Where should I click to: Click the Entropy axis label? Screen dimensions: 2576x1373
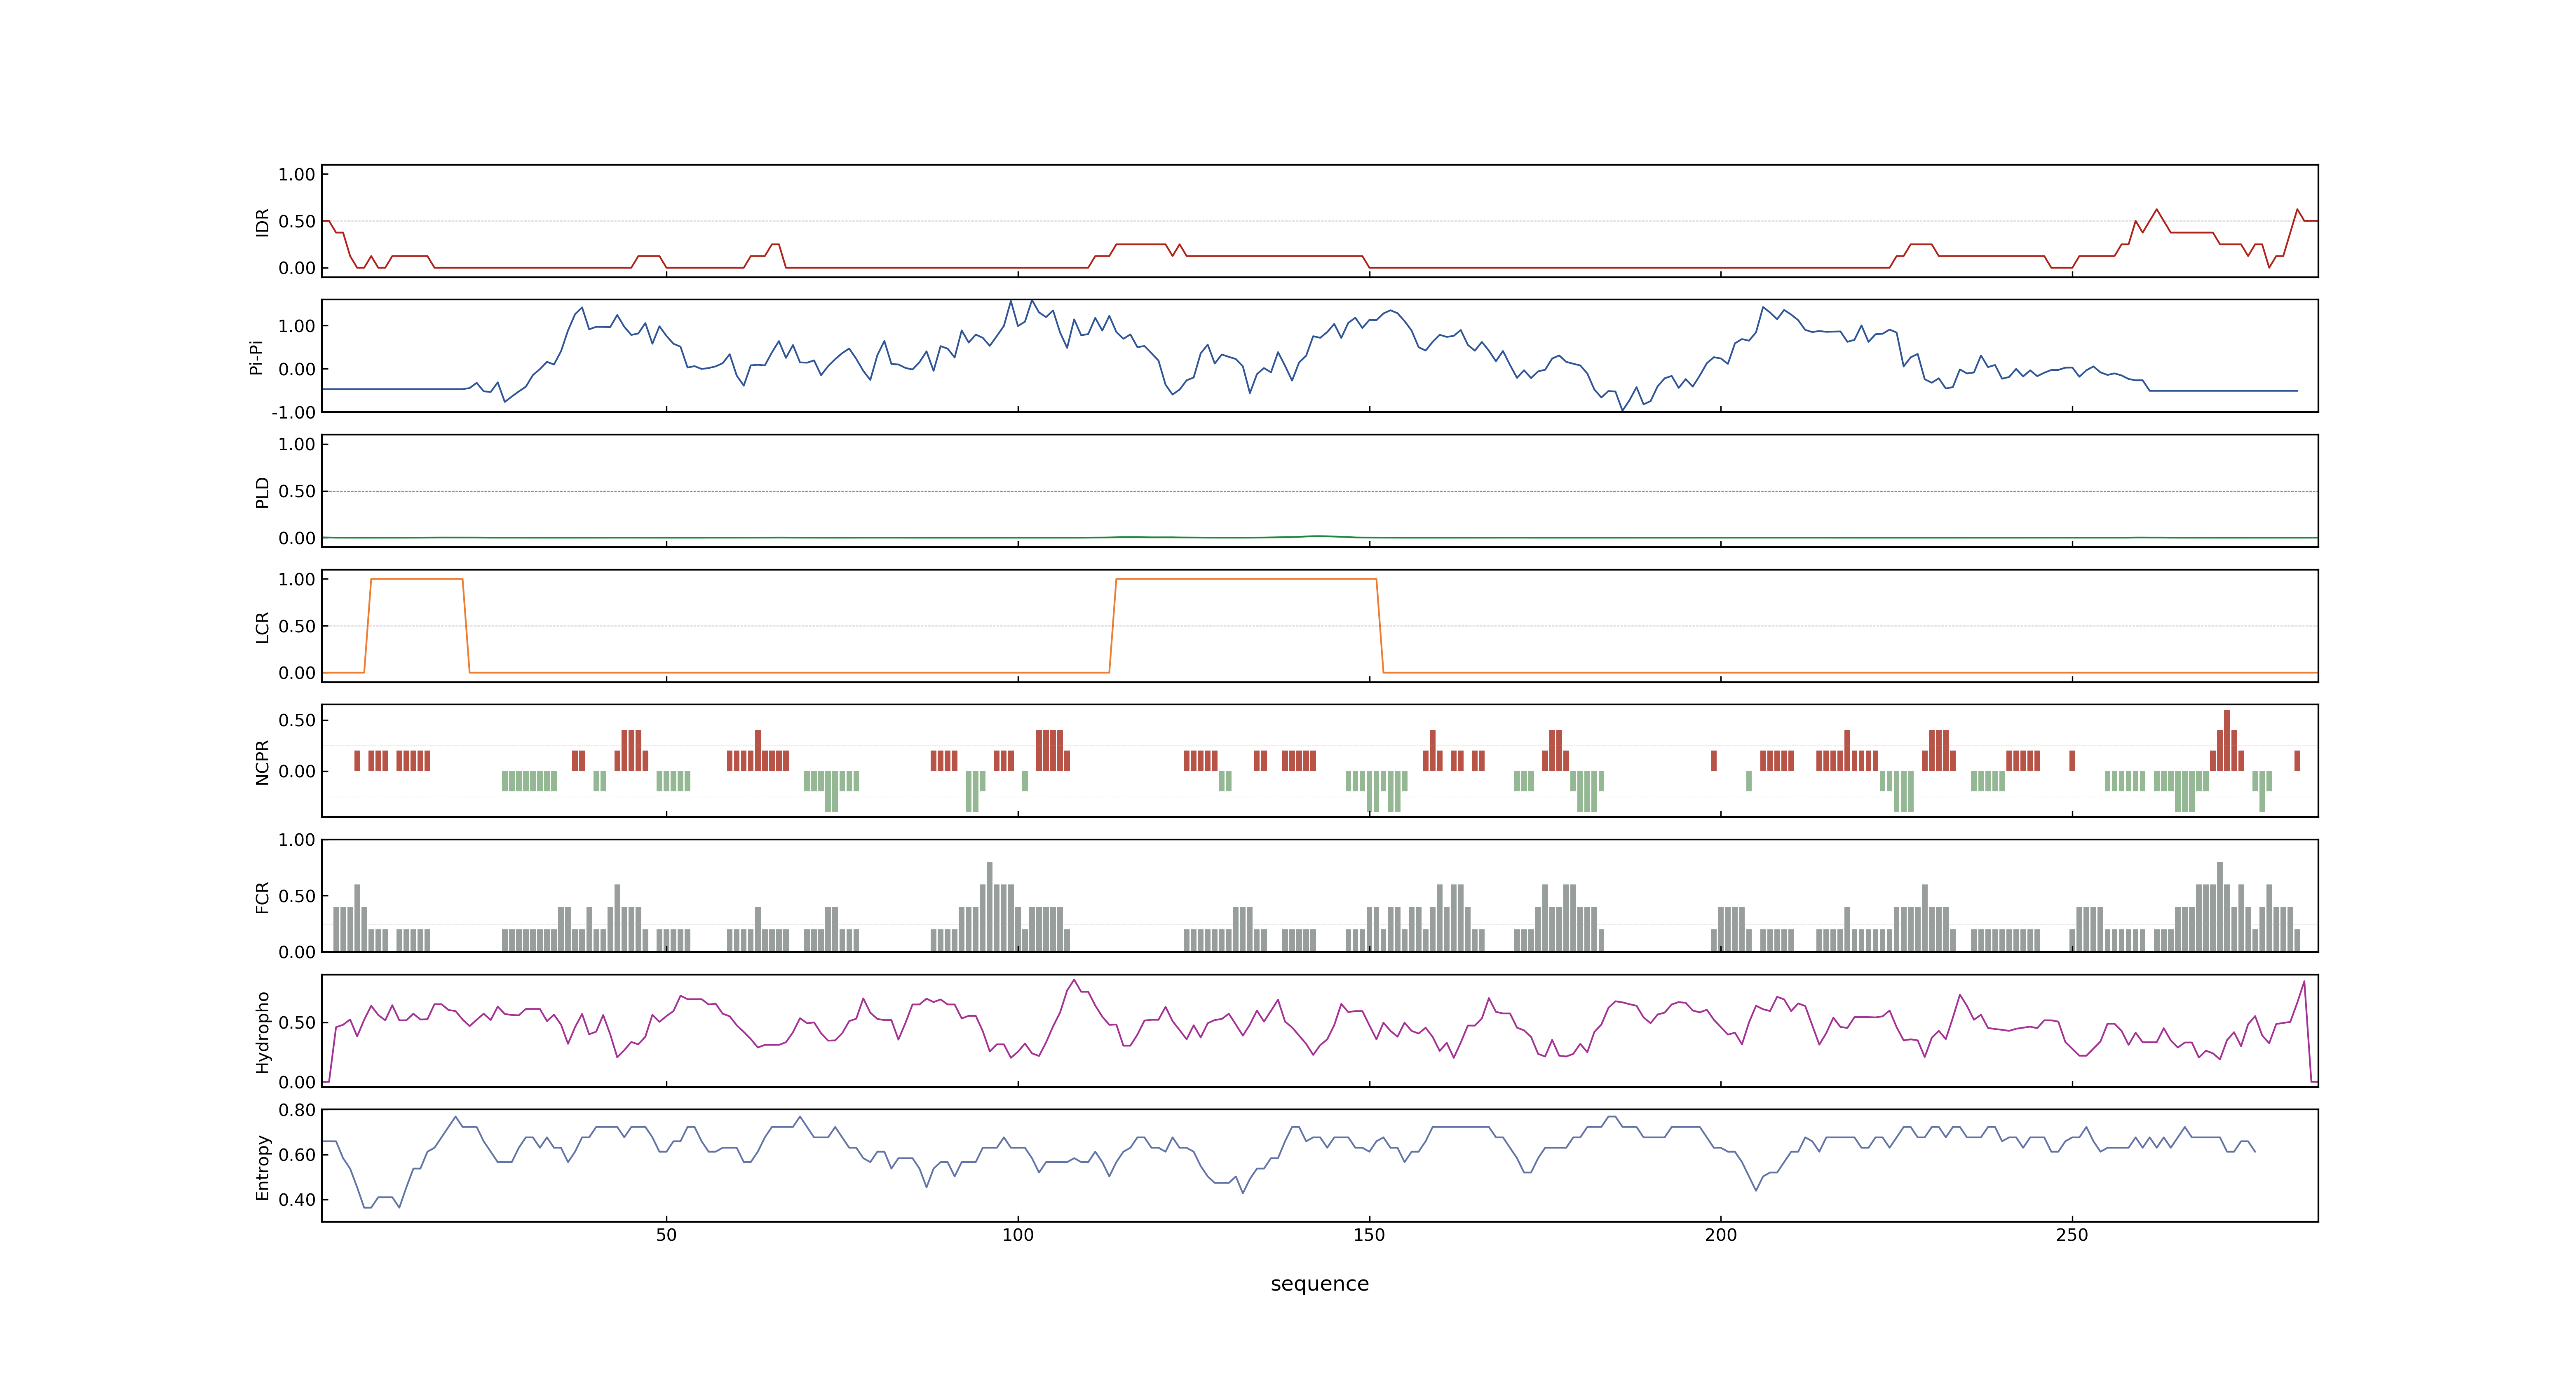pyautogui.click(x=262, y=1166)
